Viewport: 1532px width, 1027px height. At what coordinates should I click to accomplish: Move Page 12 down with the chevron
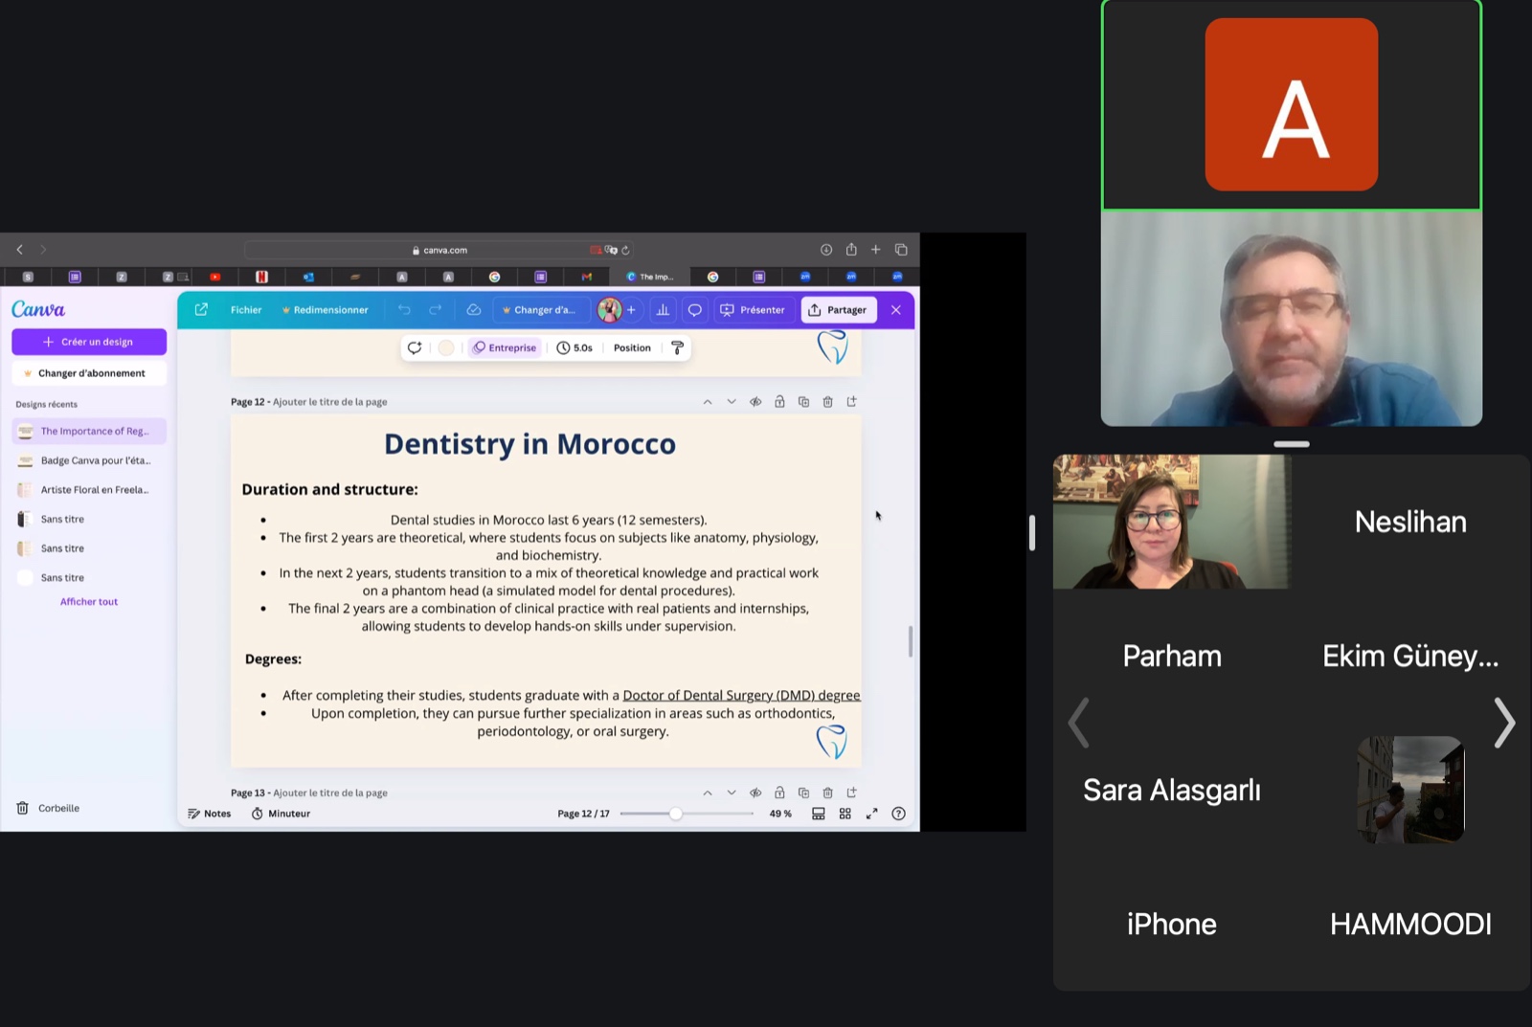pyautogui.click(x=732, y=402)
